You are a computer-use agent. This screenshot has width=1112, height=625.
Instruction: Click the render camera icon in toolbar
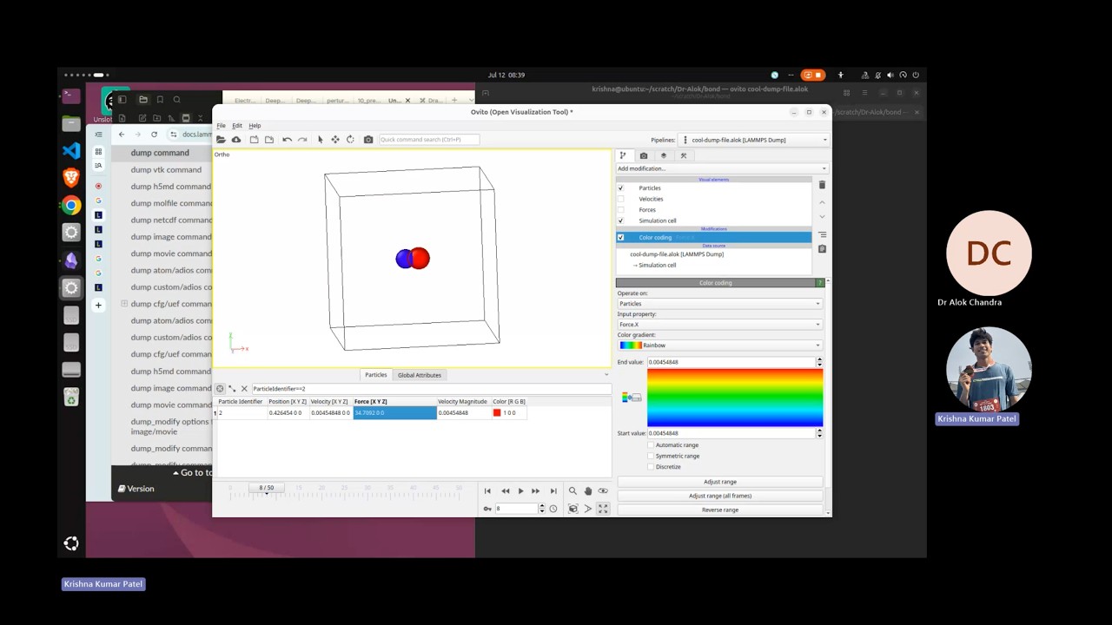click(x=368, y=140)
